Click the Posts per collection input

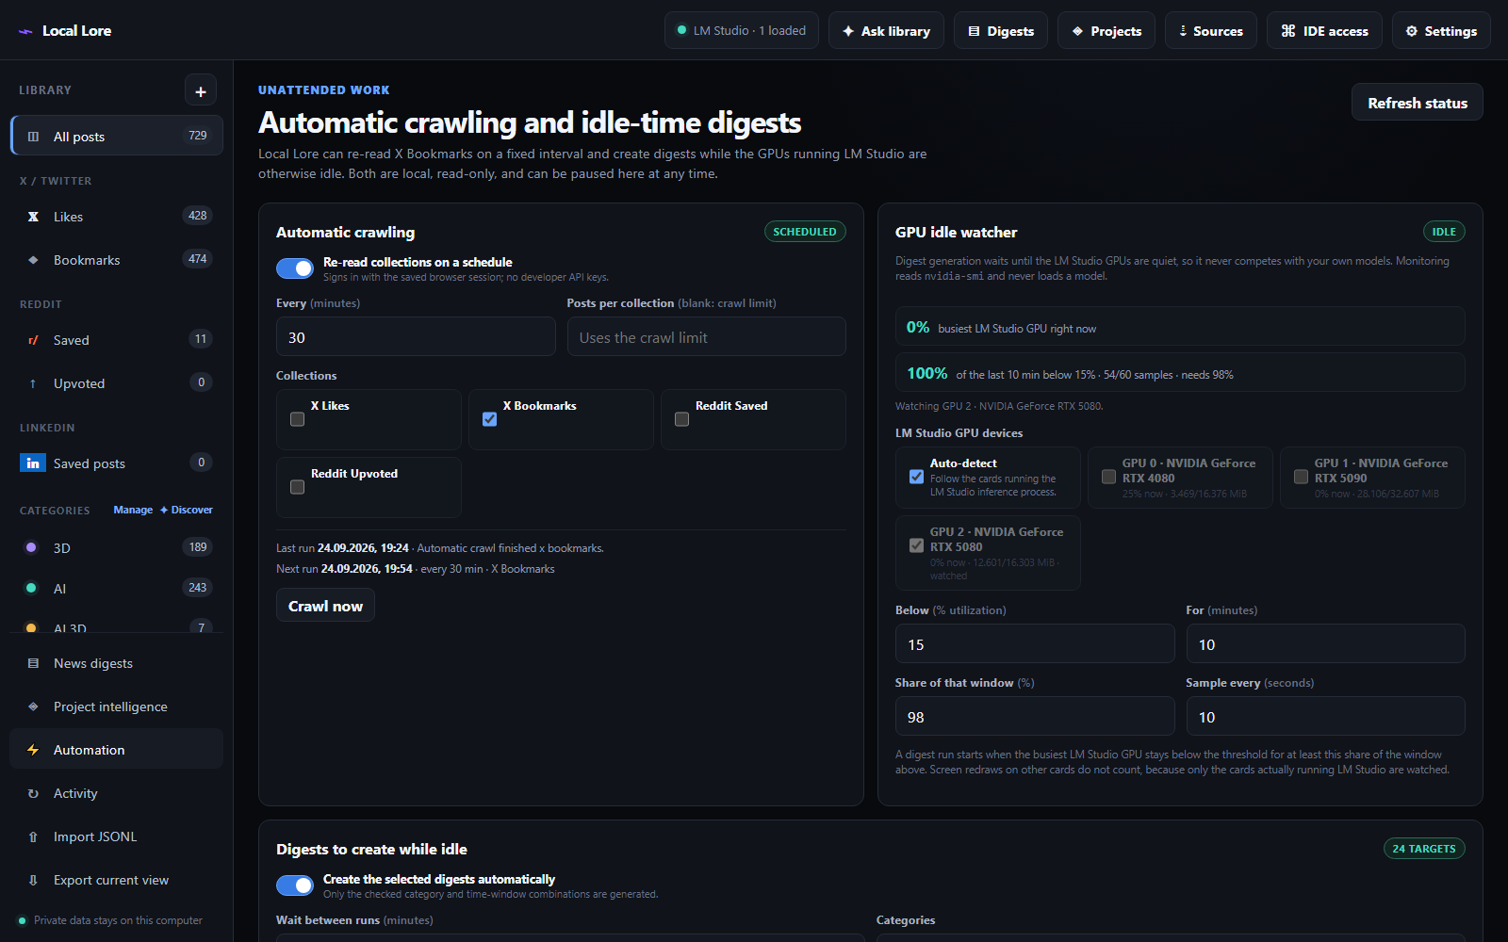pyautogui.click(x=707, y=337)
